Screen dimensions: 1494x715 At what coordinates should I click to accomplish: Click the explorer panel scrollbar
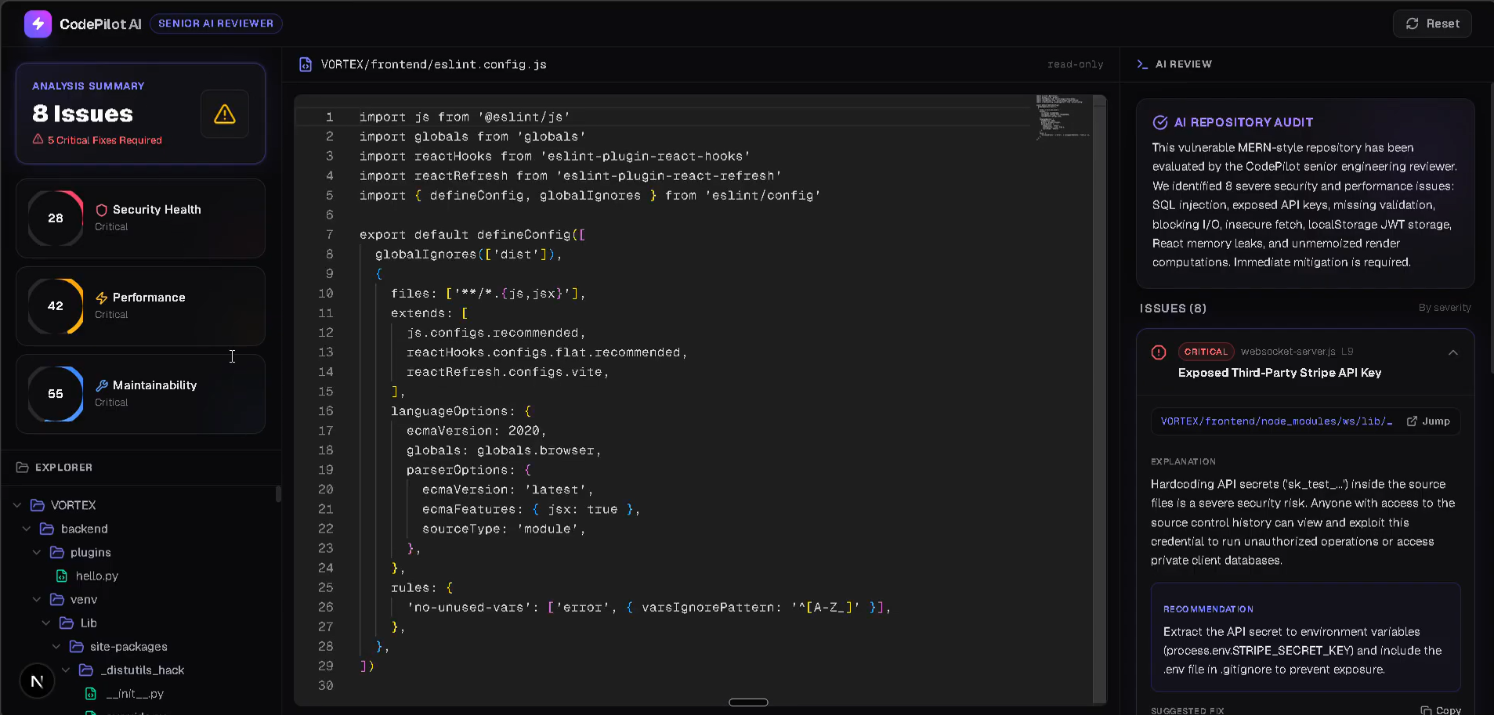coord(278,493)
